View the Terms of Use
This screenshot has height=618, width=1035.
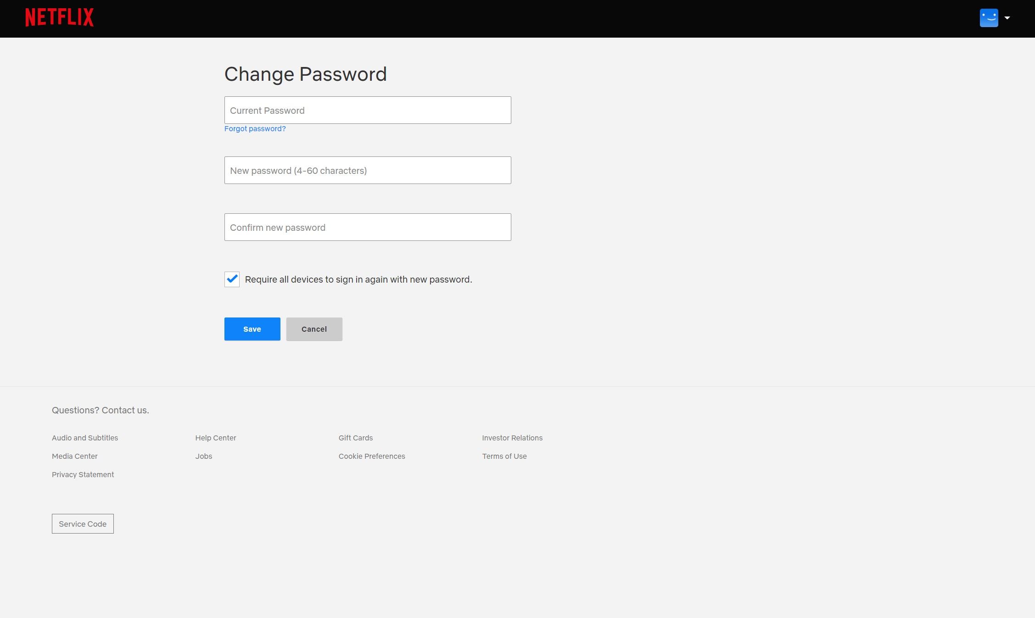click(x=504, y=456)
